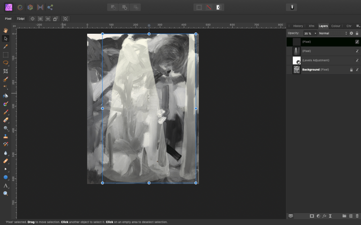Delete layer using trash icon
361x225 pixels.
point(357,216)
